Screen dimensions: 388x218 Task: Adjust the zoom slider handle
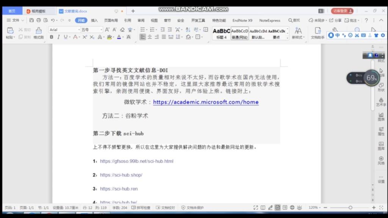pyautogui.click(x=350, y=208)
